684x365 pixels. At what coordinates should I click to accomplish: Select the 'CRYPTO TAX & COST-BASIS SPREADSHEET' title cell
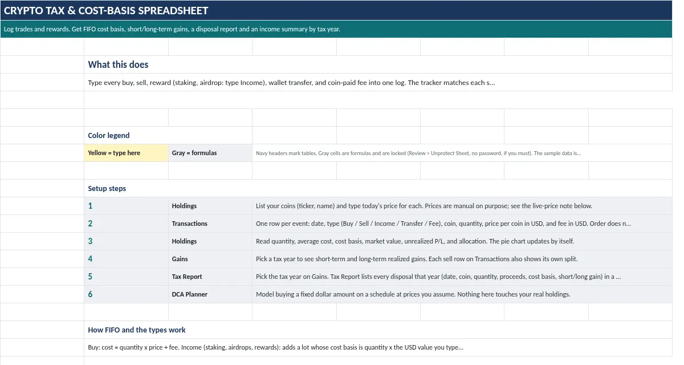[336, 10]
